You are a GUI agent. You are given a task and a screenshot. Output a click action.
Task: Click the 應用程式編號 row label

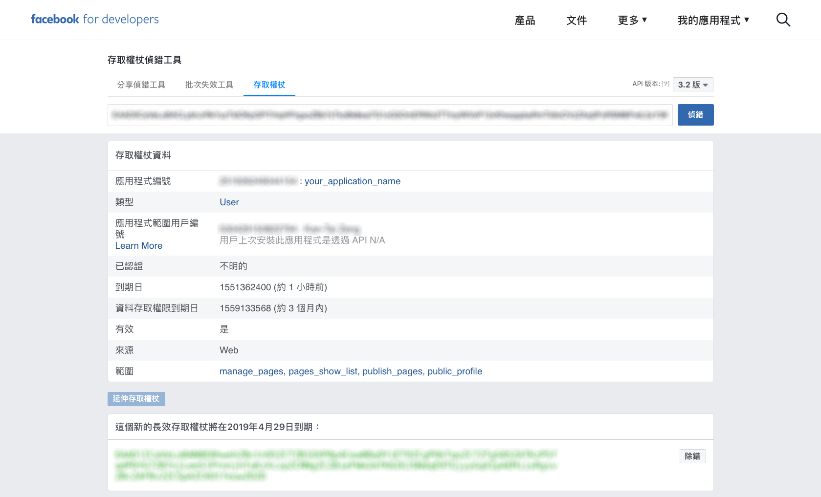[143, 181]
